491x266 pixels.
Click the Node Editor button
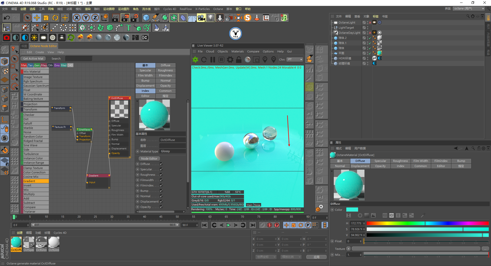(149, 159)
